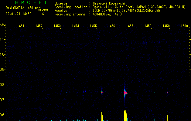Click time axis marker 1458
191x121 pixels.
(x=148, y=26)
